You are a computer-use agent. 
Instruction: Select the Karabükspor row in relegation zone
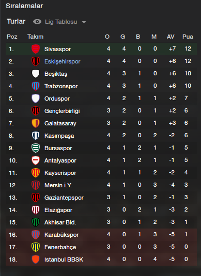[x=101, y=235]
